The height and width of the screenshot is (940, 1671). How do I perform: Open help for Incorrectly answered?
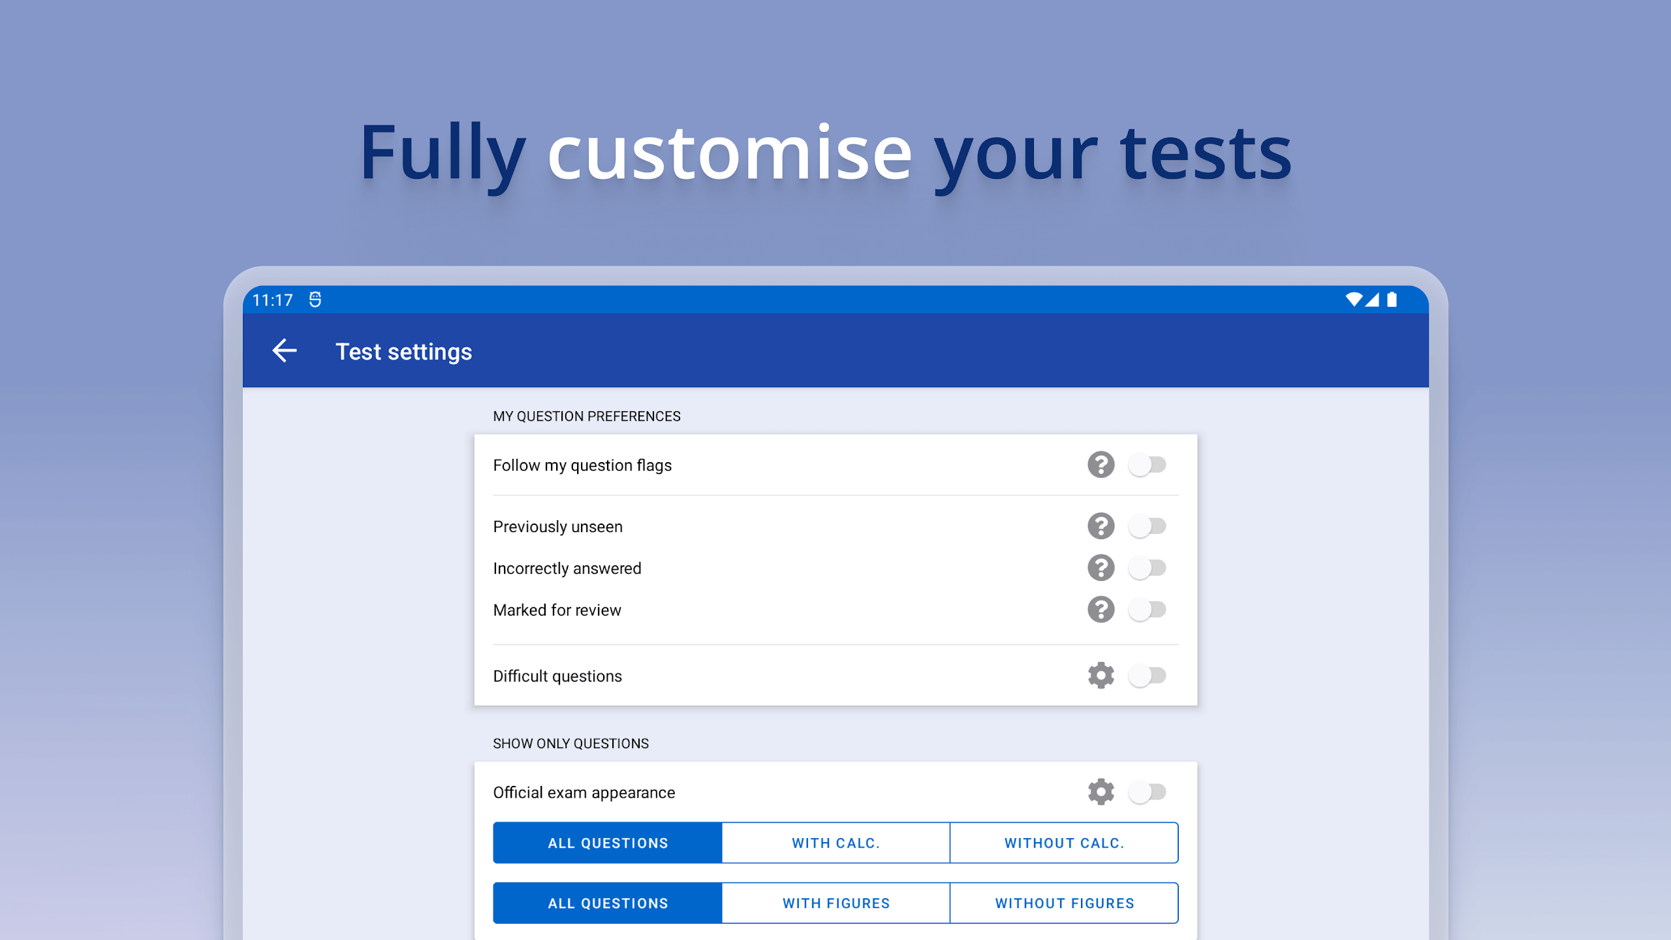point(1101,568)
